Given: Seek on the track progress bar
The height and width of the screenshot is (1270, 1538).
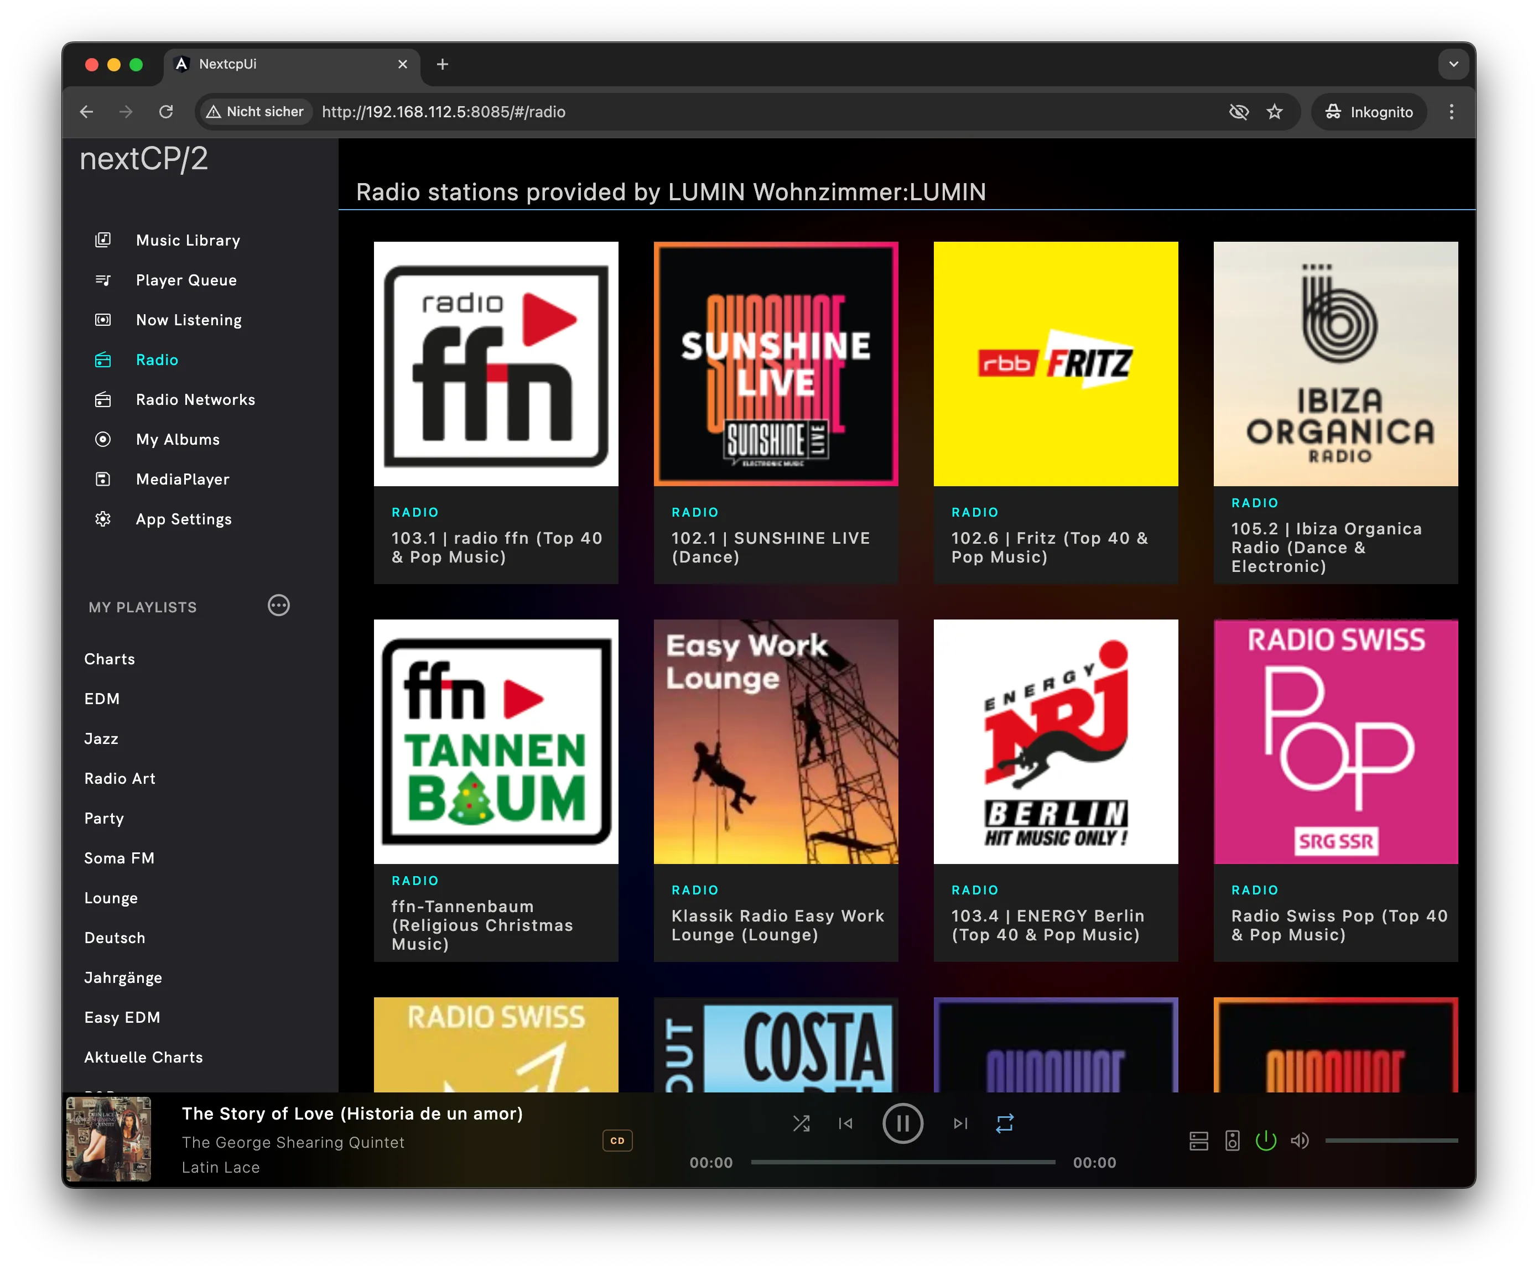Looking at the screenshot, I should pos(903,1162).
